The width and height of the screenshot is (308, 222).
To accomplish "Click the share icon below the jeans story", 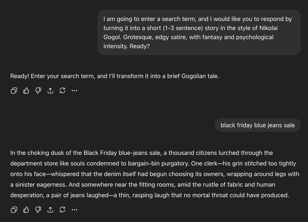I will pyautogui.click(x=50, y=209).
